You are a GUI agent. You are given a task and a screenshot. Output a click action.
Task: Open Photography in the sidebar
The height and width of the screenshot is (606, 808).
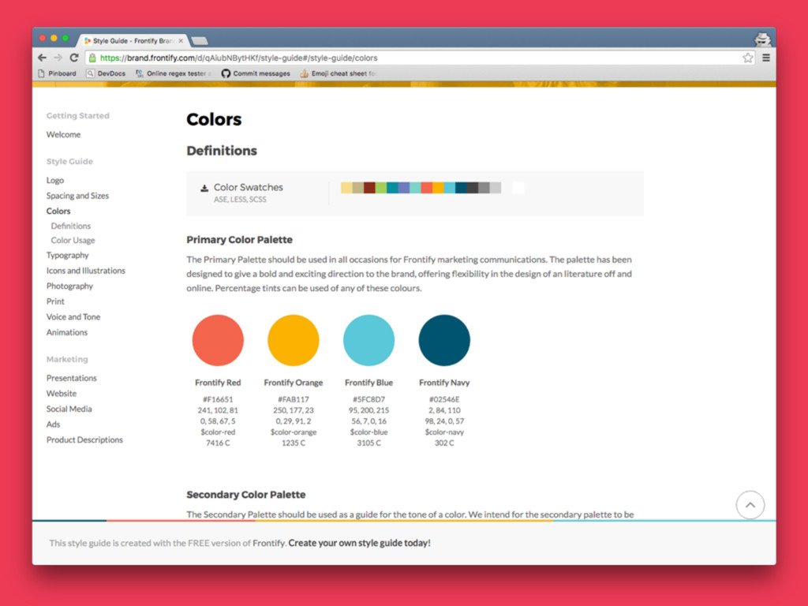[x=69, y=286]
